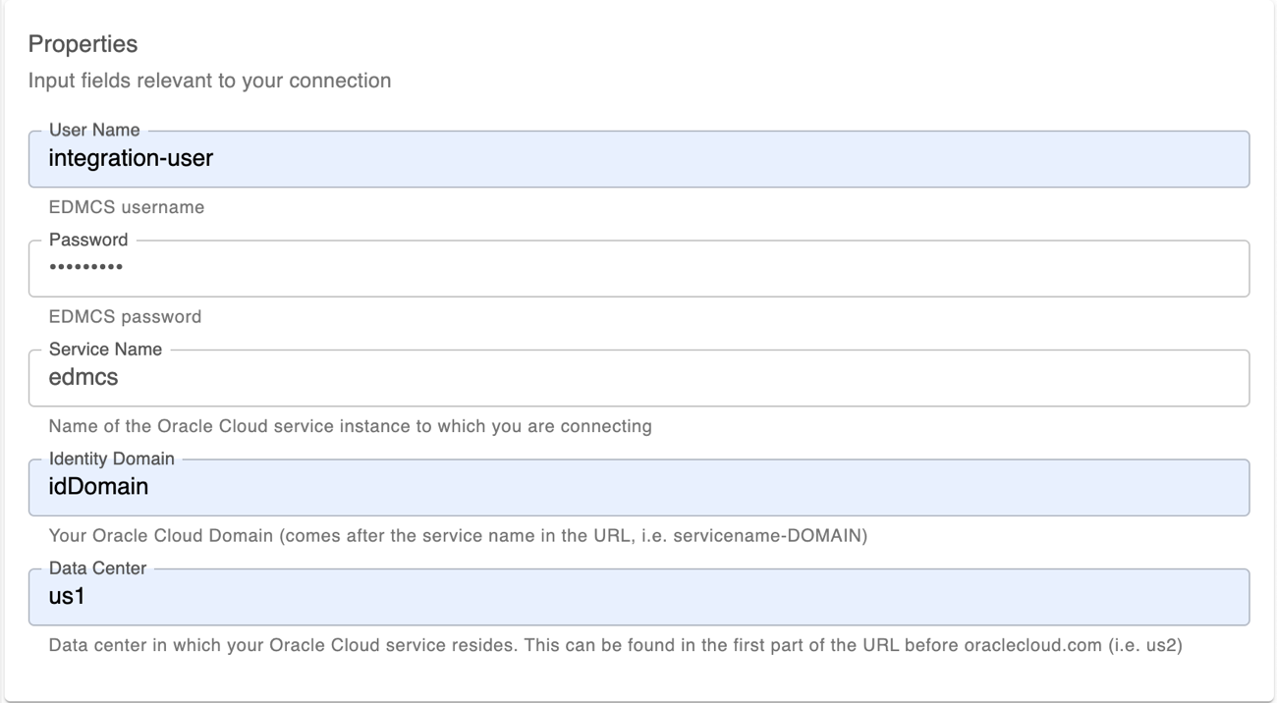Click the Identity Domain field label
Image resolution: width=1277 pixels, height=703 pixels.
[111, 459]
